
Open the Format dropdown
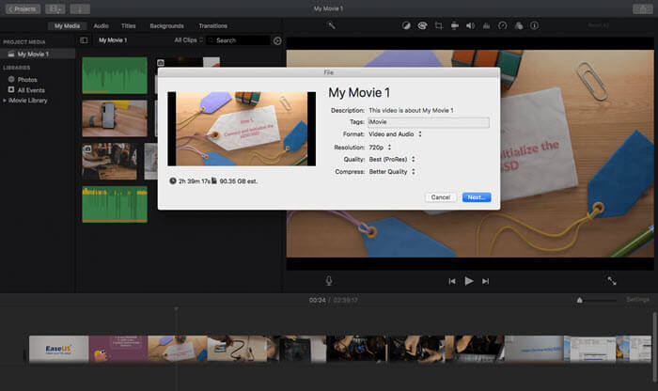click(394, 134)
